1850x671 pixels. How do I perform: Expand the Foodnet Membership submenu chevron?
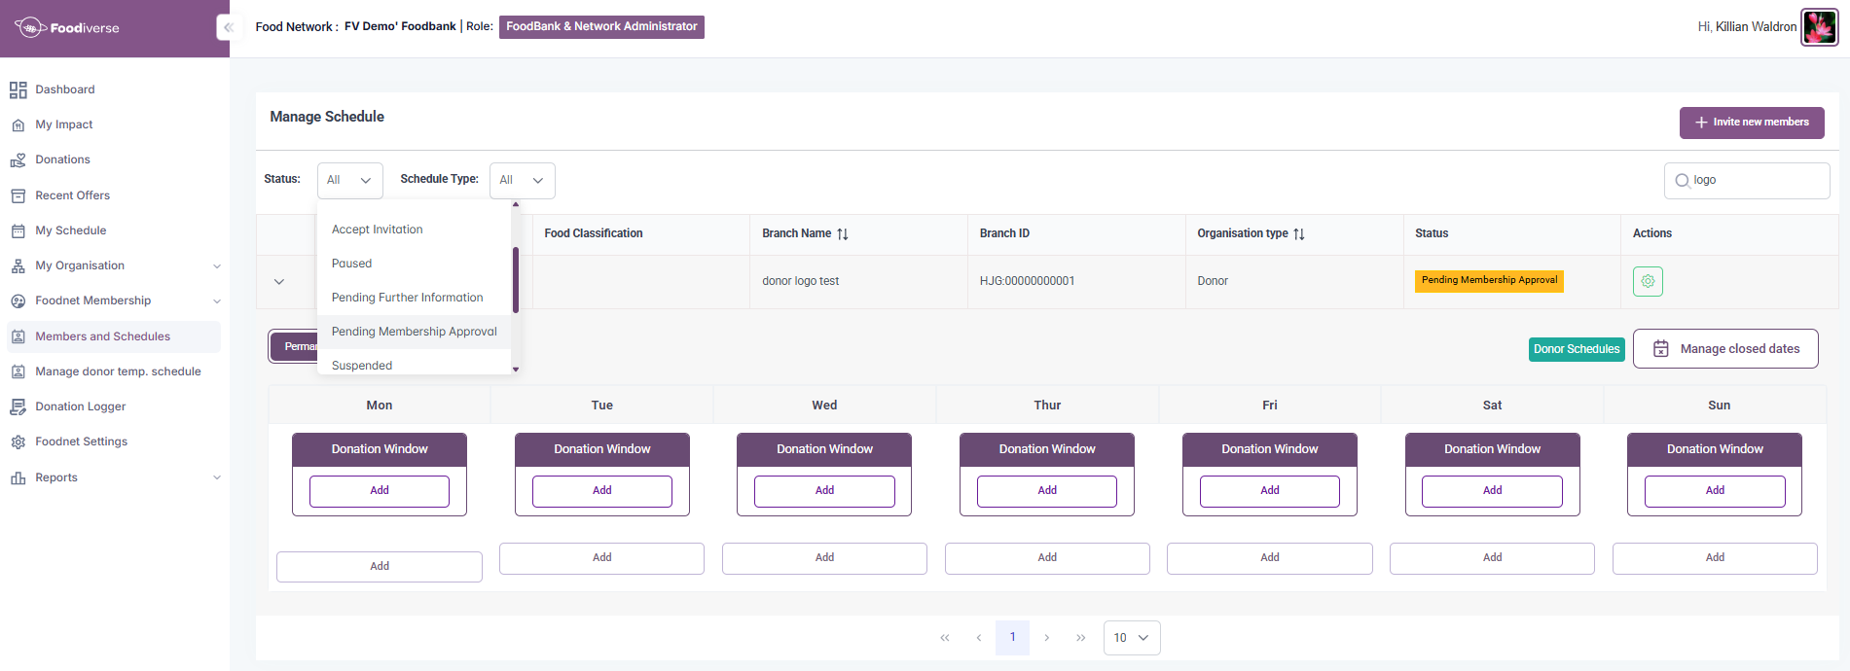coord(217,300)
